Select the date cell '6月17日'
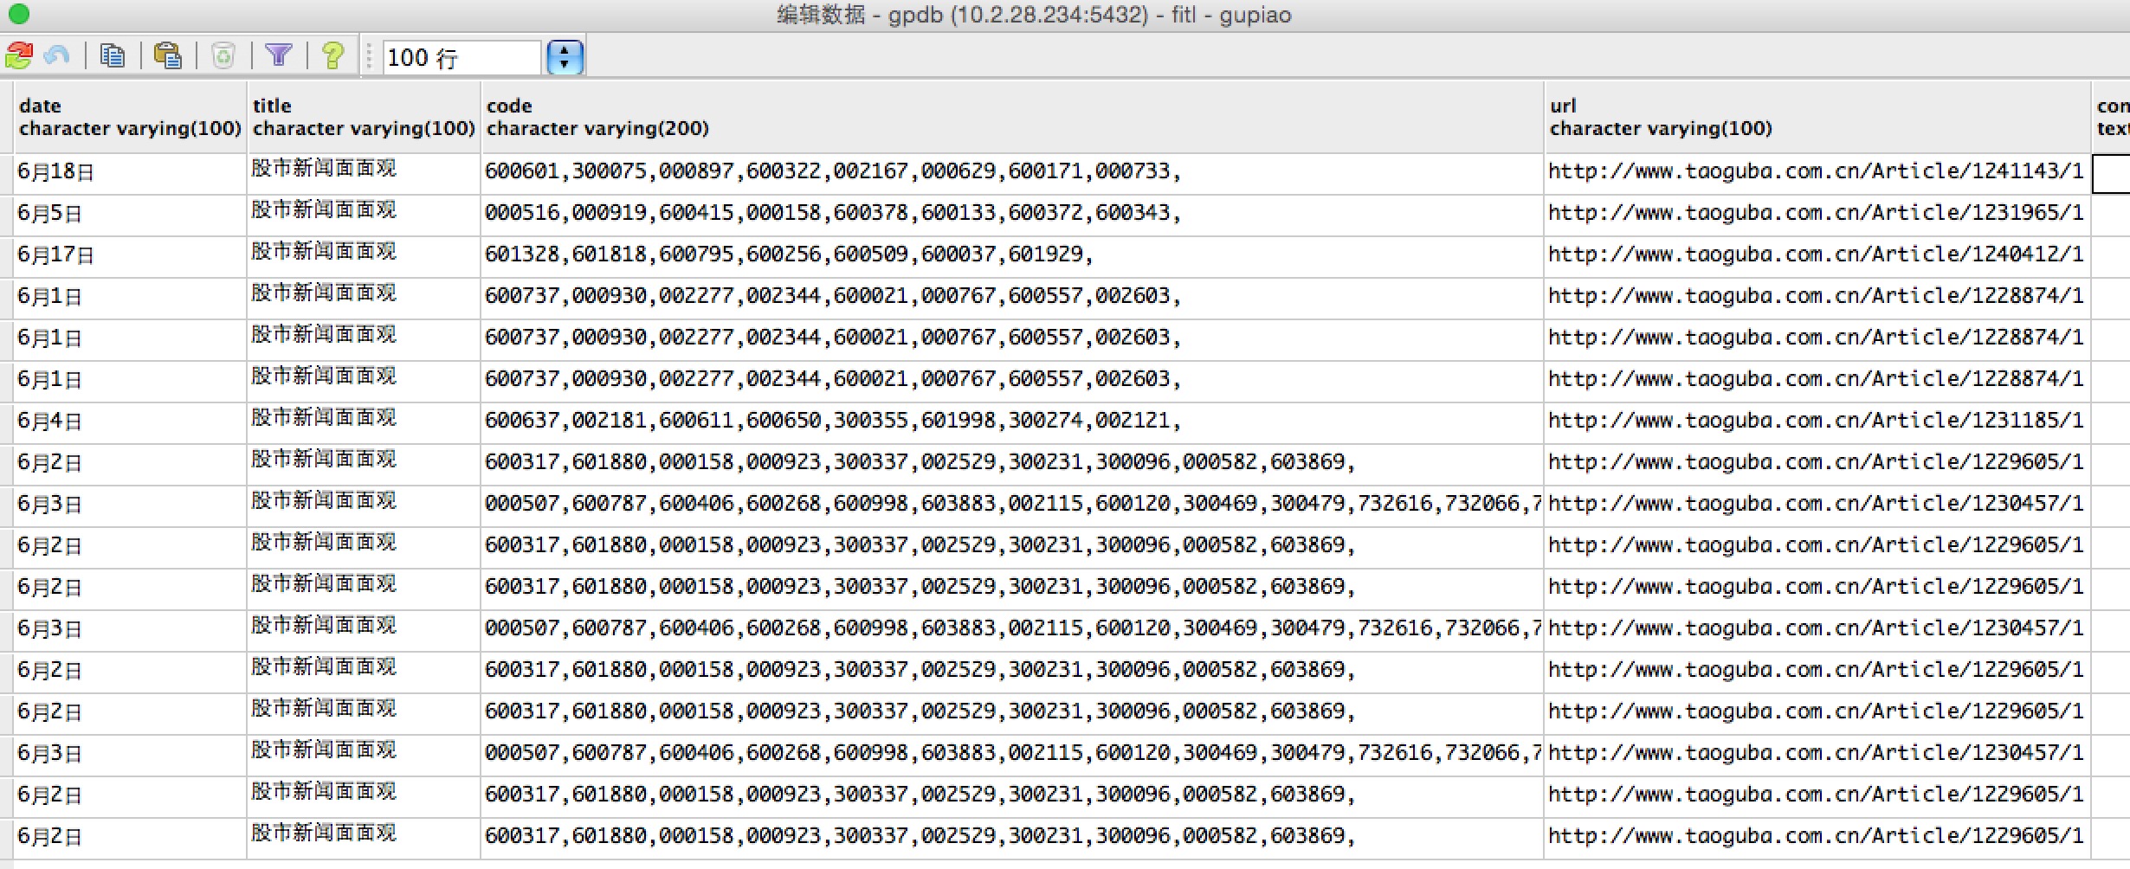 (130, 255)
